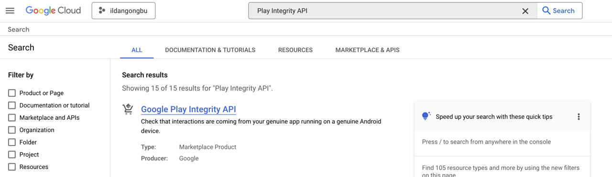The image size is (612, 177).
Task: Click the 'Check that interactions' result description
Action: 261,126
